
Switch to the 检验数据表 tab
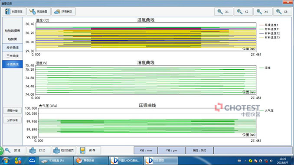[x=13, y=31]
